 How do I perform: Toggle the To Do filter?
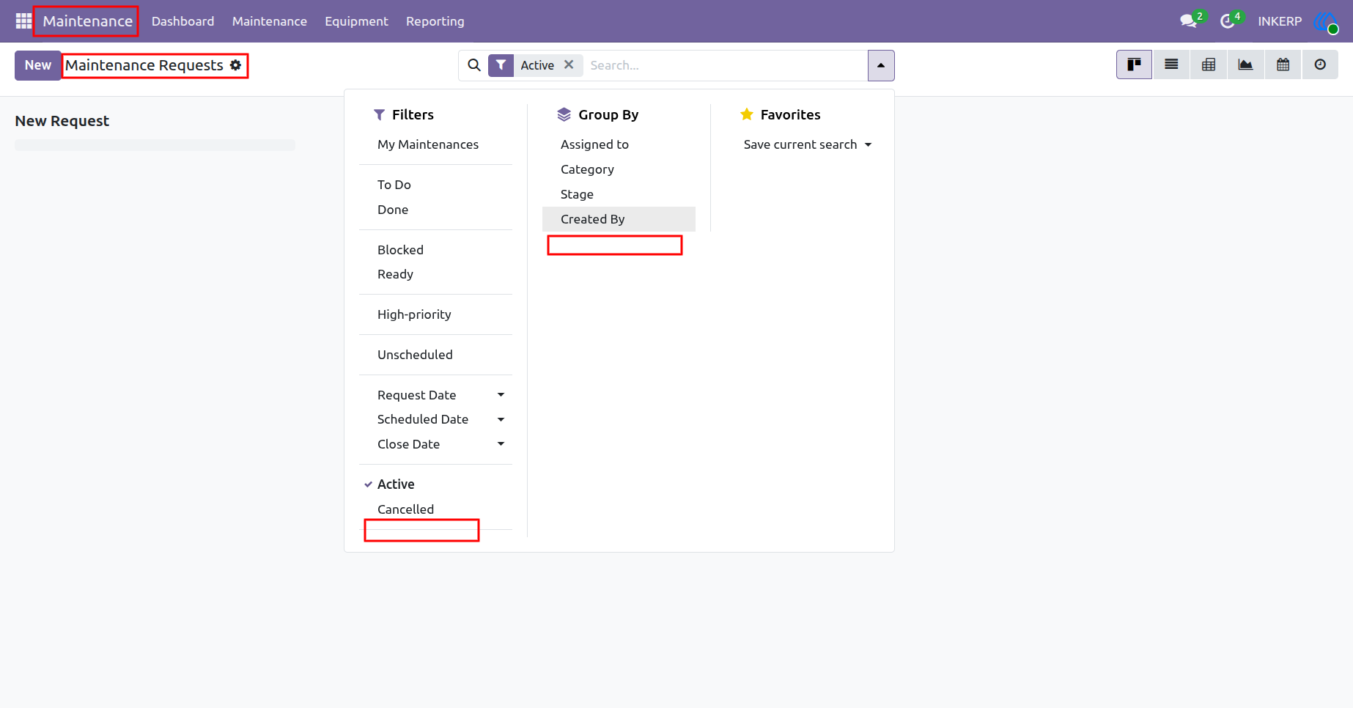point(435,185)
